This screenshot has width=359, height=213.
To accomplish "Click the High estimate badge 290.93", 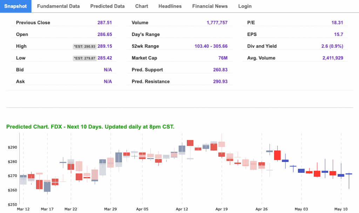I will coord(84,47).
